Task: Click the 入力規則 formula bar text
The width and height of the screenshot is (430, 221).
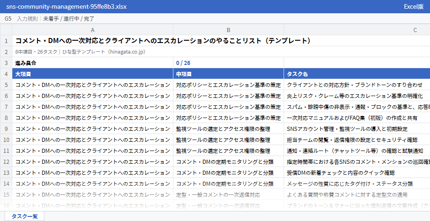Action: coord(56,19)
